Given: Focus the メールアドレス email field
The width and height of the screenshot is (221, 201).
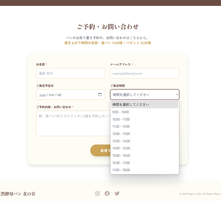Looking at the screenshot, I should 144,73.
